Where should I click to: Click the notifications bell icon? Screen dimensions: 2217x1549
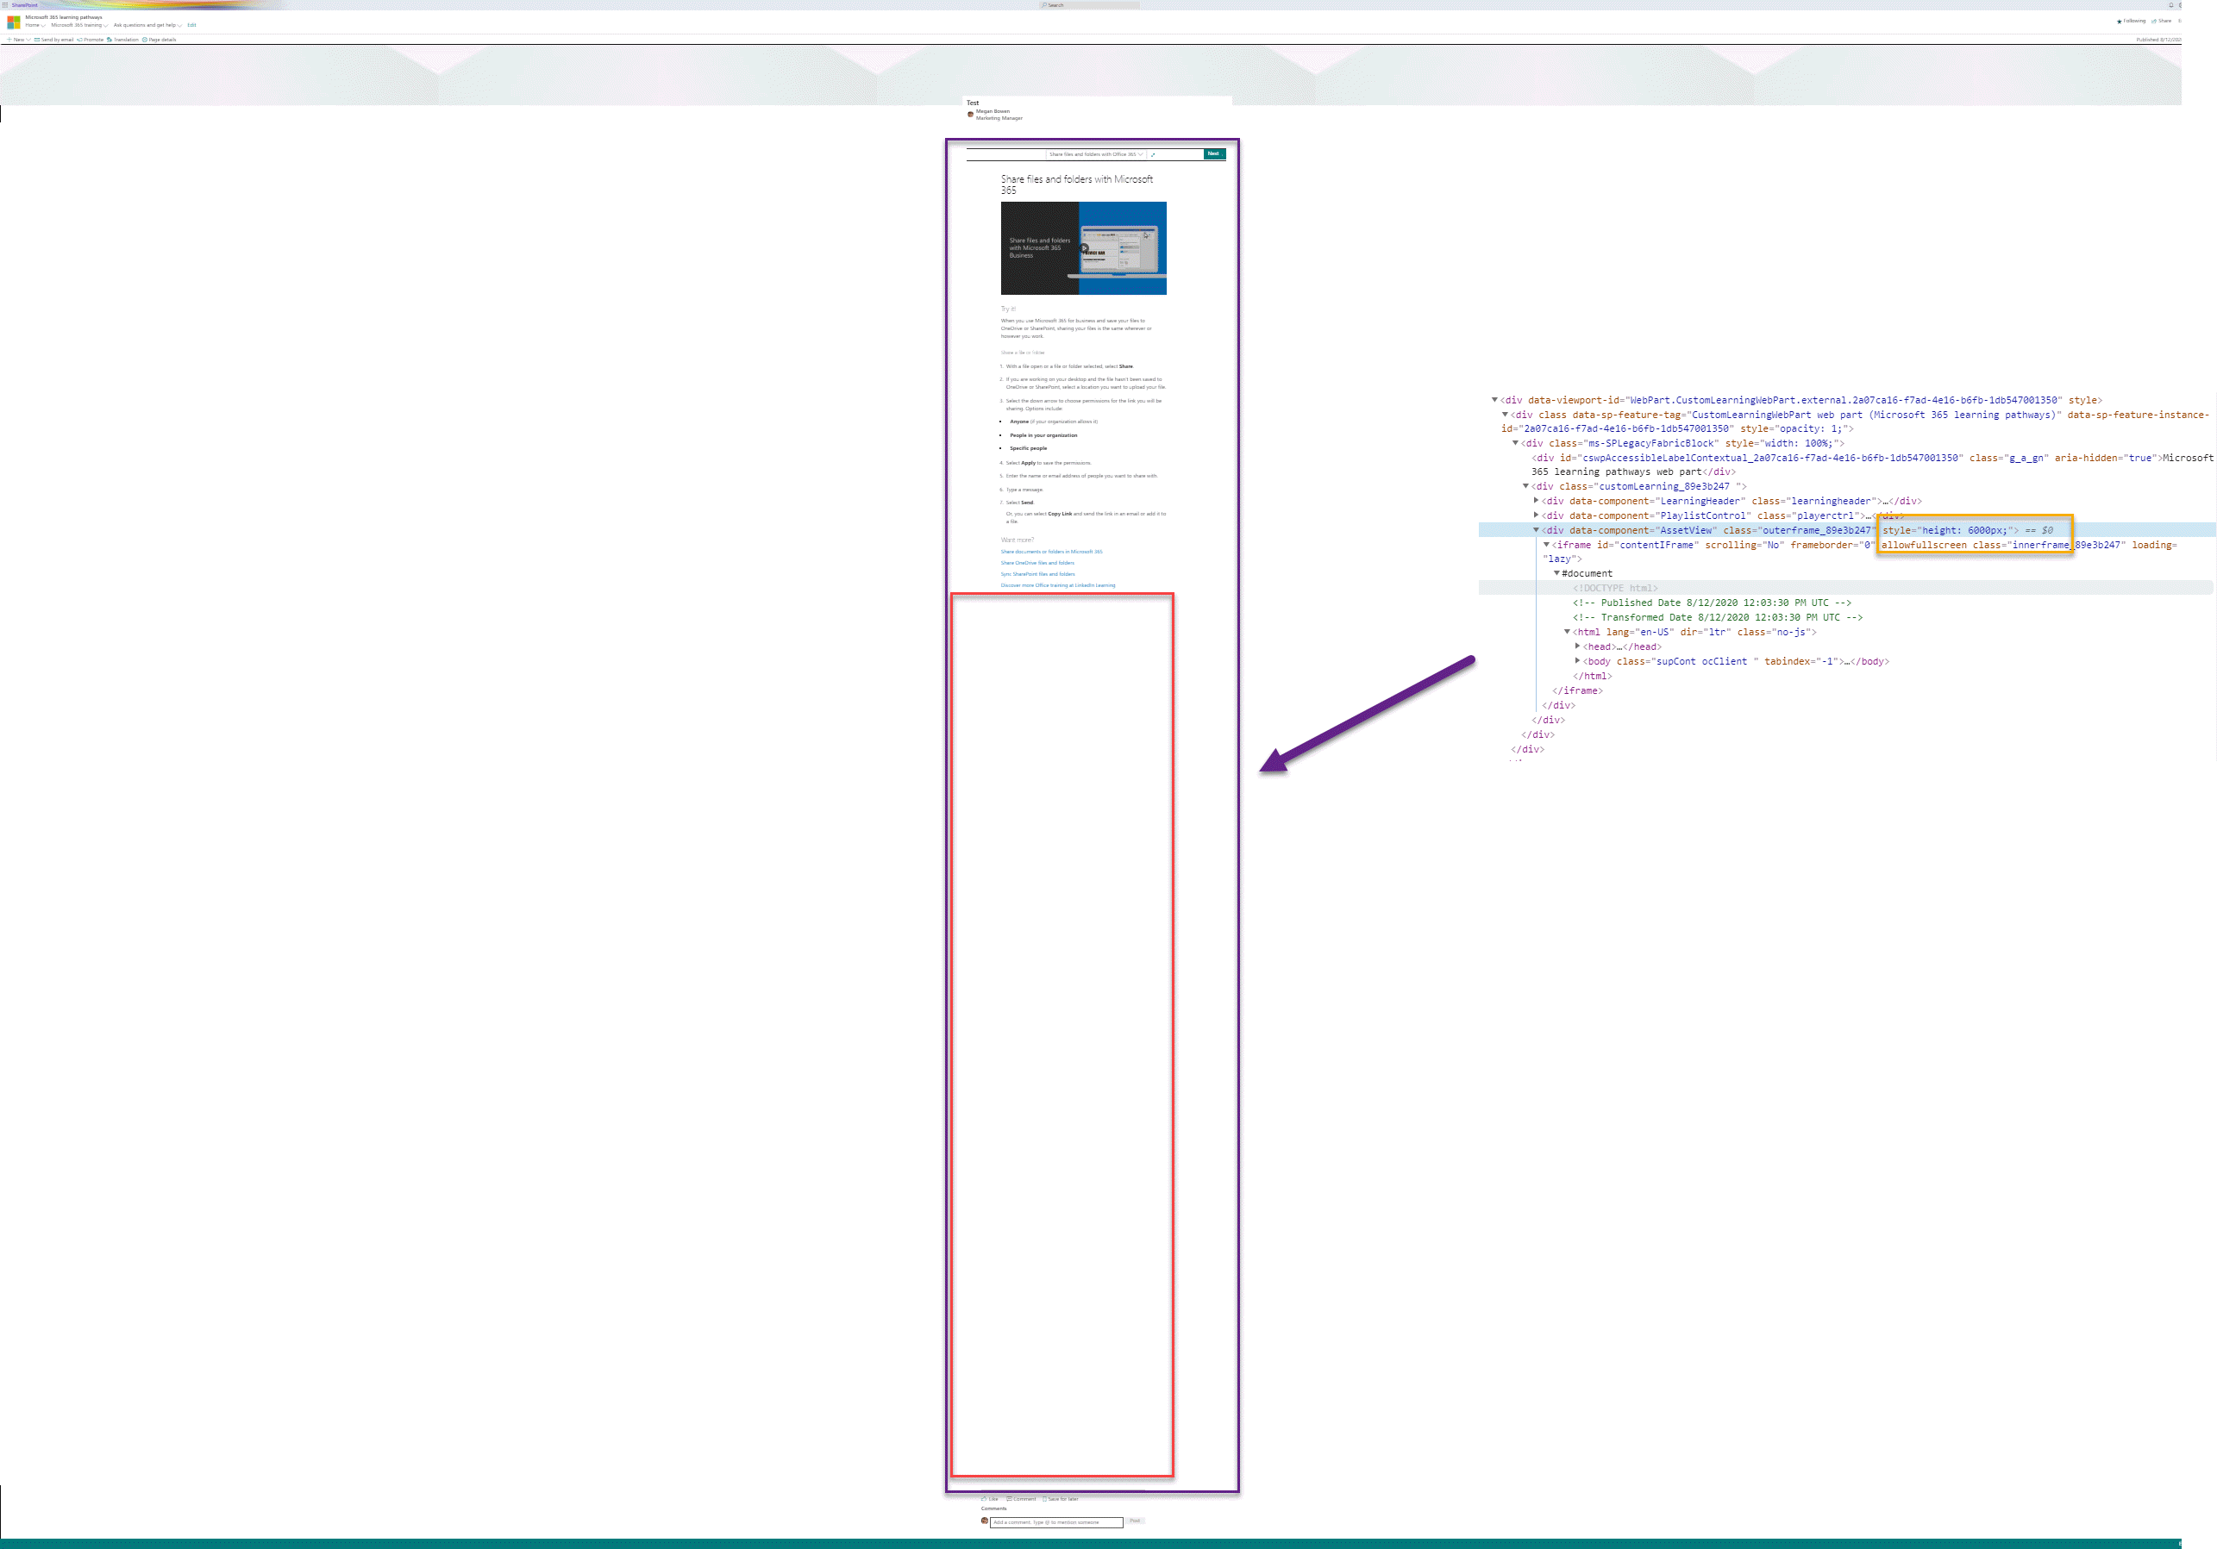pos(2171,5)
